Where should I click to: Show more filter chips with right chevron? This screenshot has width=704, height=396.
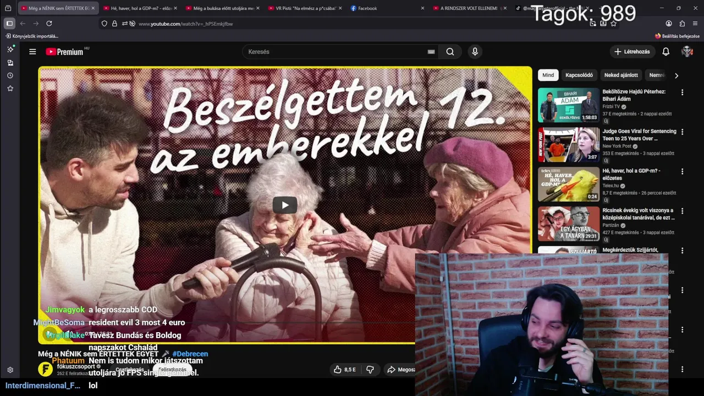[x=676, y=75]
